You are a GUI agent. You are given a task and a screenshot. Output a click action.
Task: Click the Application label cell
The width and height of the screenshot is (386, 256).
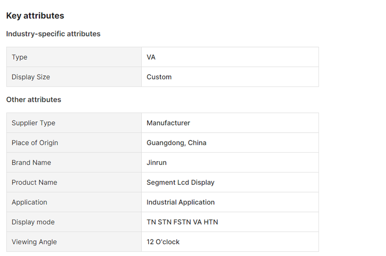click(x=74, y=202)
